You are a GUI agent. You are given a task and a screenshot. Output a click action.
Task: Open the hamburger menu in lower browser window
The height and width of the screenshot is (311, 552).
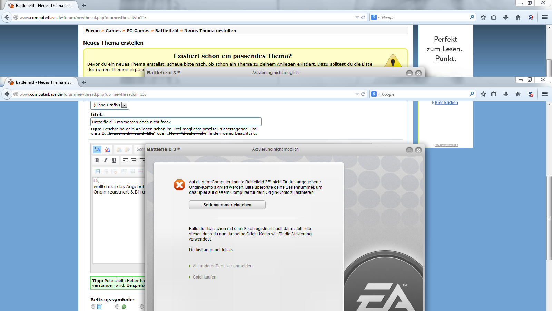coord(545,94)
